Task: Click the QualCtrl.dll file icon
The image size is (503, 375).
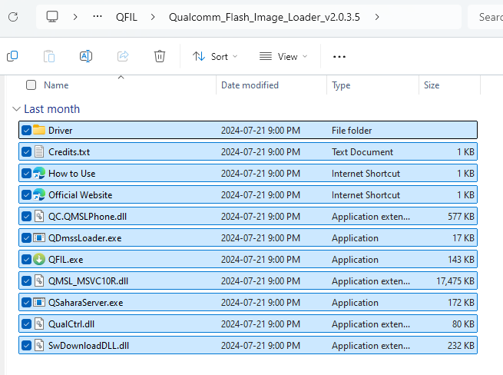Action: click(39, 324)
